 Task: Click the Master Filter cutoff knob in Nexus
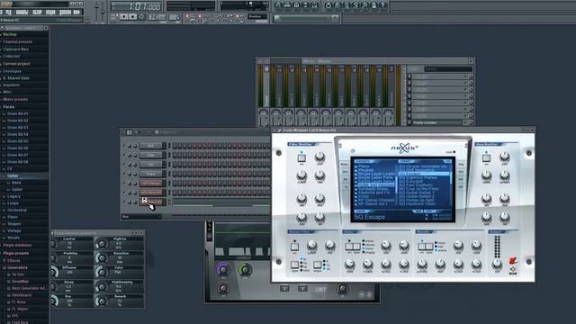click(x=312, y=246)
